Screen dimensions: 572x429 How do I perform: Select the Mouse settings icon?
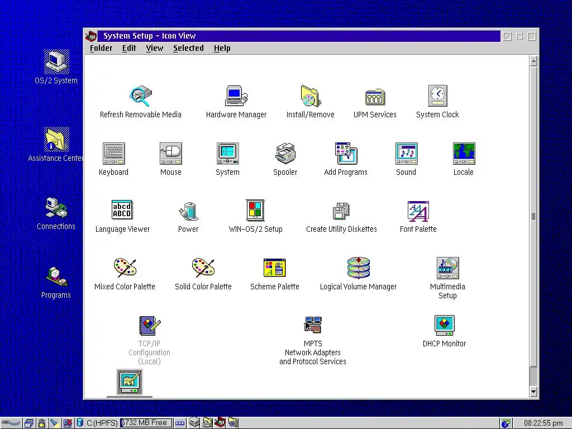coord(171,153)
